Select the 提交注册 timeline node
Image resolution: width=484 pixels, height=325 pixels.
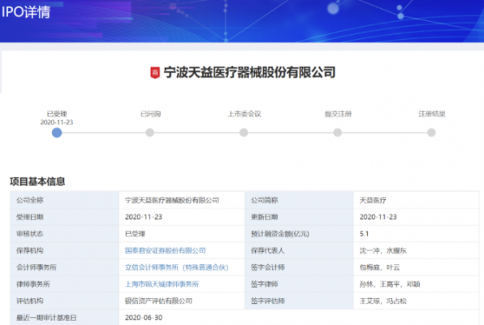point(338,132)
